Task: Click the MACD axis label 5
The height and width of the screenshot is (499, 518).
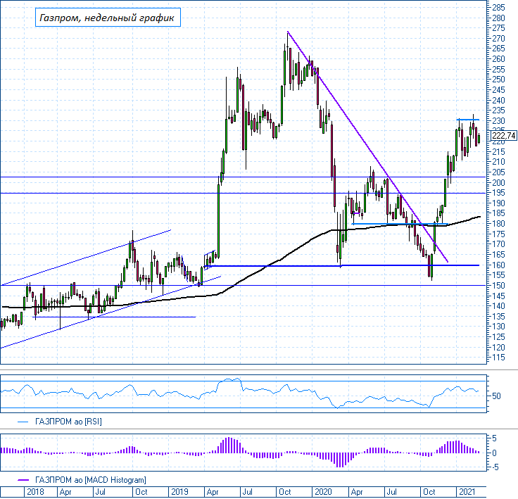Action: click(x=494, y=438)
